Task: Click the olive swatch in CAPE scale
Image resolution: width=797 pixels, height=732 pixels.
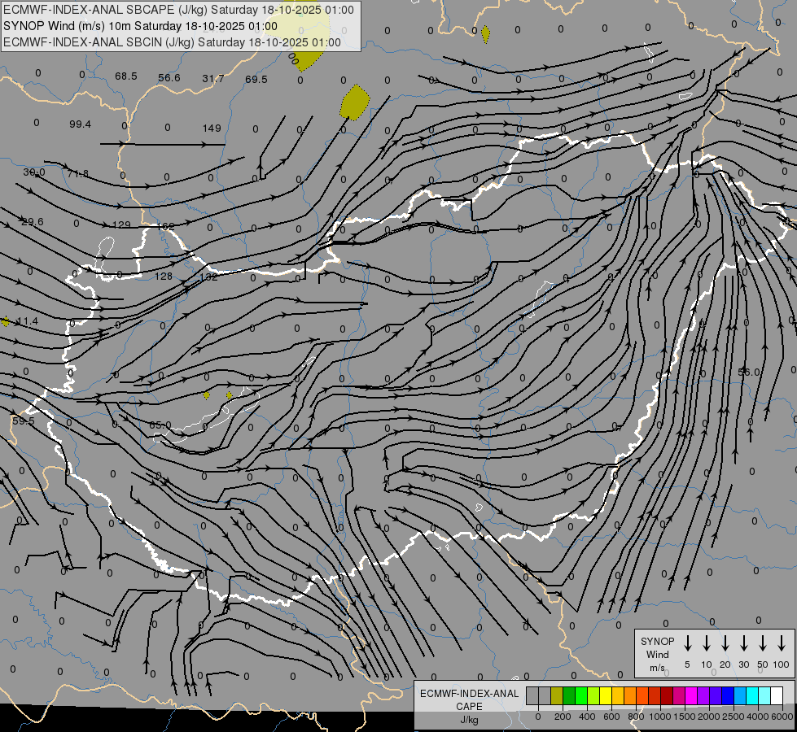Action: (x=557, y=695)
